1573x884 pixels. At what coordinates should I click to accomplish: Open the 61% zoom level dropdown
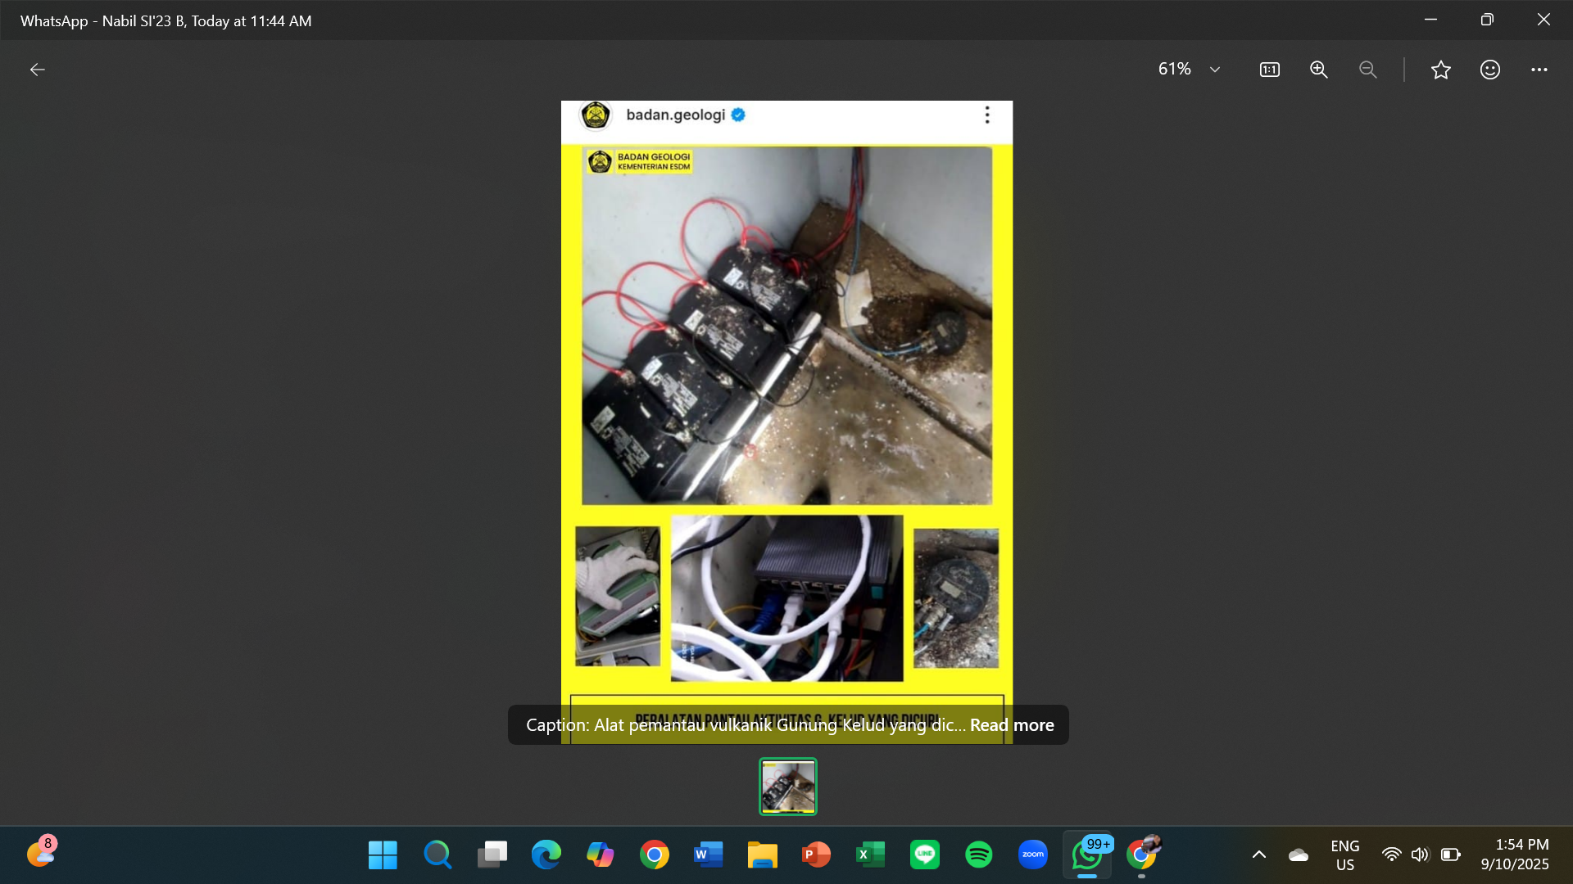click(x=1190, y=70)
